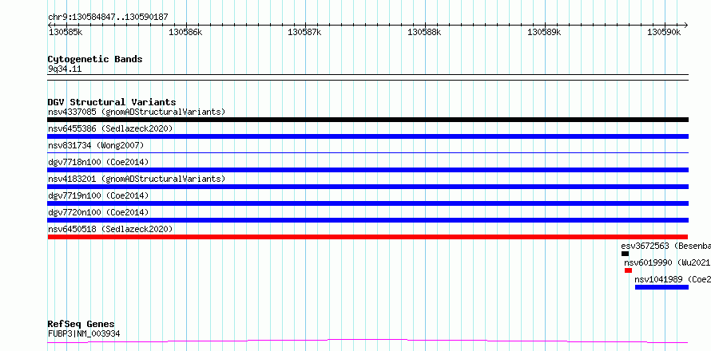Screen dimensions: 711x351
Task: Open the FUBP3|NM_003934 gene label
Action: pos(84,334)
